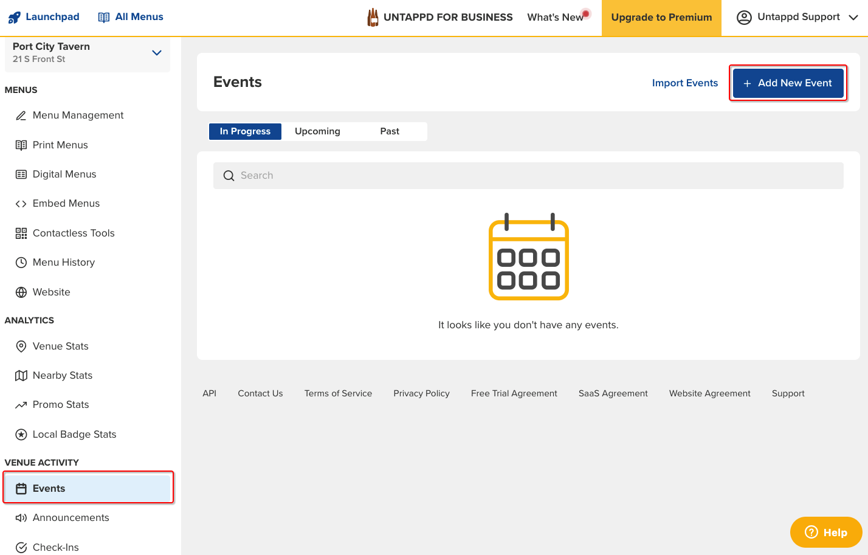Click the All Menus book icon

coord(104,18)
